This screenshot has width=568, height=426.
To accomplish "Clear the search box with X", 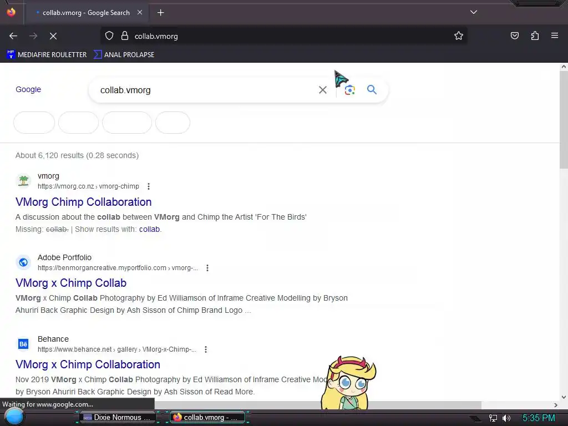I will coord(323,90).
